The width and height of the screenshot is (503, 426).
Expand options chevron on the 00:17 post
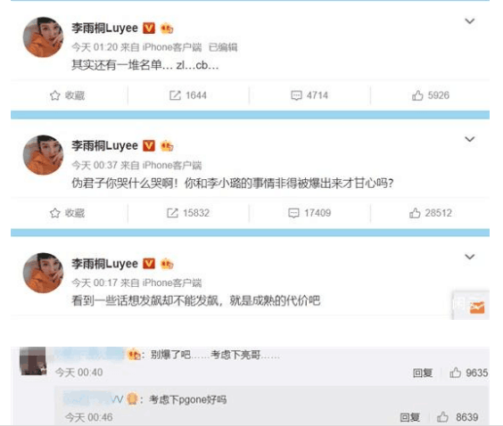(470, 257)
